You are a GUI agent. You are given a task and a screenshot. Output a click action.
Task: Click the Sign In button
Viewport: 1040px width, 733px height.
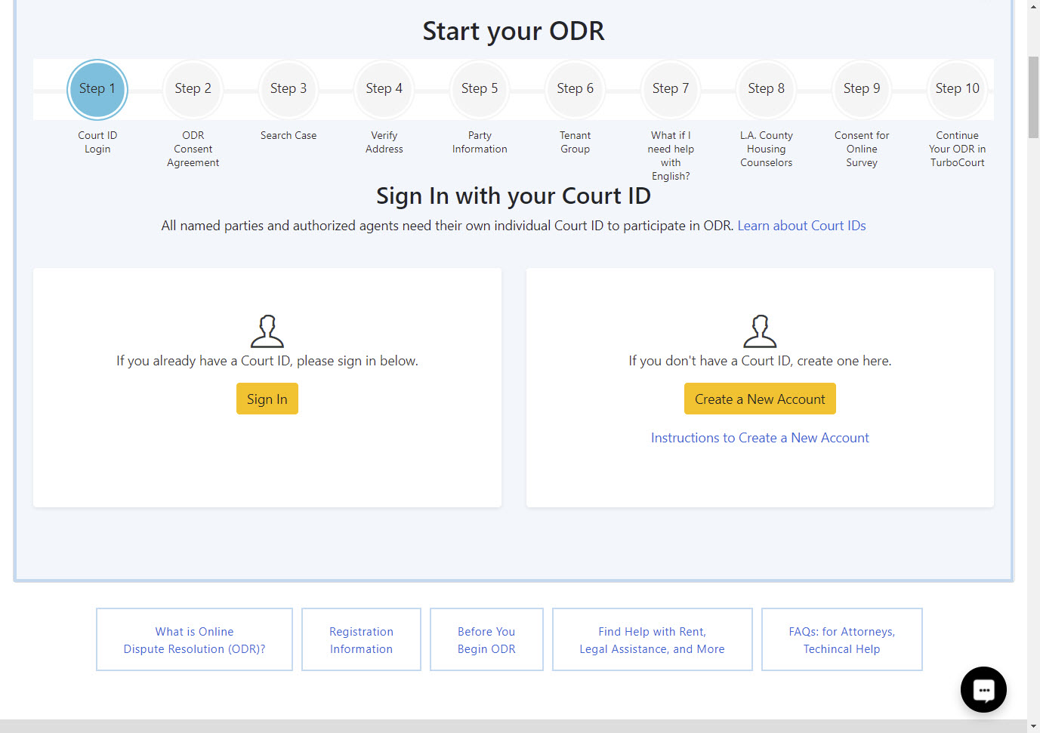(x=267, y=399)
